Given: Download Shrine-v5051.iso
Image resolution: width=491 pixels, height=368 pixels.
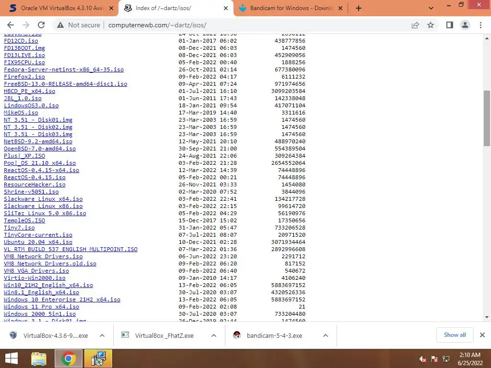Looking at the screenshot, I should pyautogui.click(x=31, y=192).
